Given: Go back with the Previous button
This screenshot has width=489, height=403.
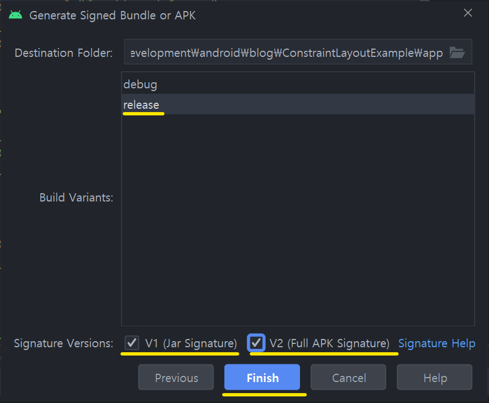Looking at the screenshot, I should [176, 378].
